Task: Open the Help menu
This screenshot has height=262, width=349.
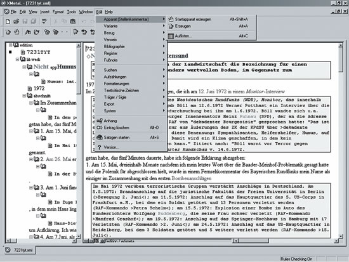Action: point(109,12)
